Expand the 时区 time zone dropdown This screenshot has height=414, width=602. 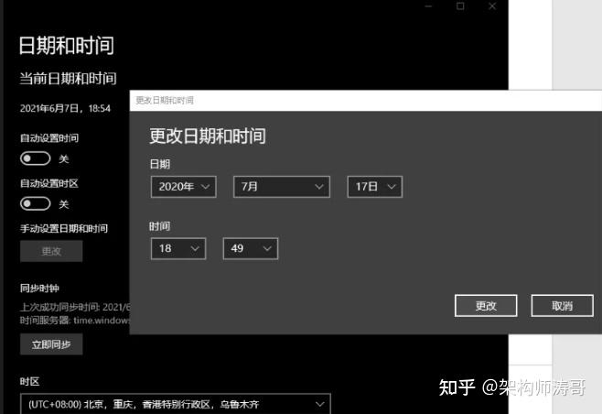pos(176,404)
